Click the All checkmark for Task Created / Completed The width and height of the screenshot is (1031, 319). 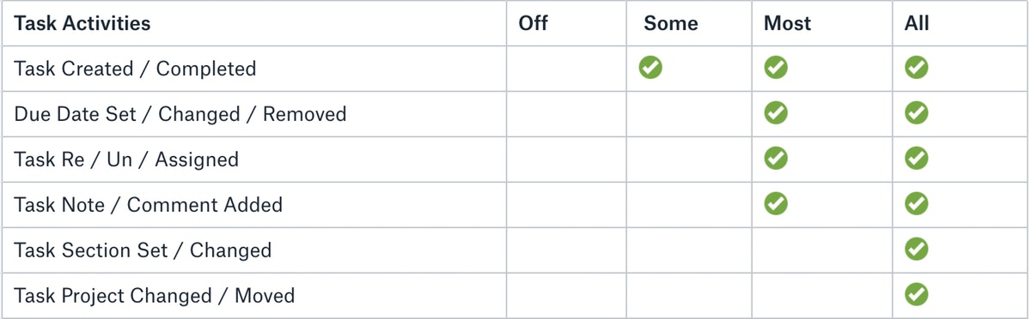[917, 67]
